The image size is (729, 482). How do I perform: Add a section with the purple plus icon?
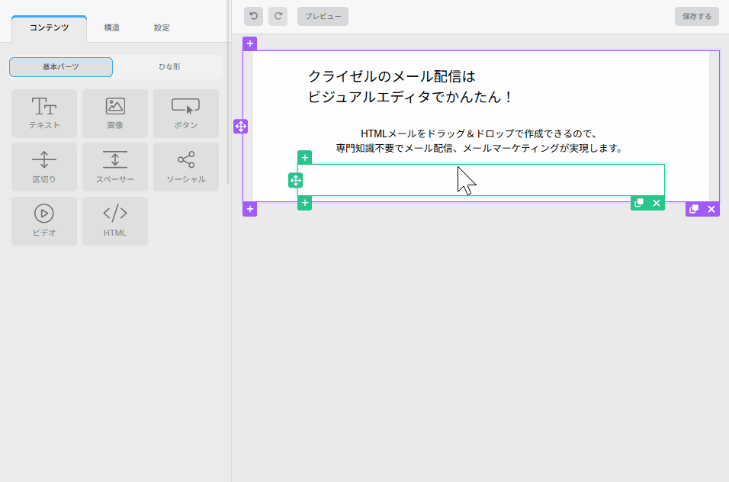pos(249,209)
